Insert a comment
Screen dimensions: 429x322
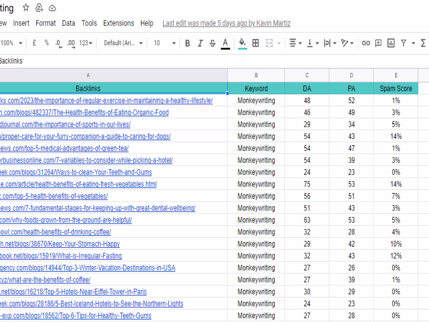pos(378,43)
